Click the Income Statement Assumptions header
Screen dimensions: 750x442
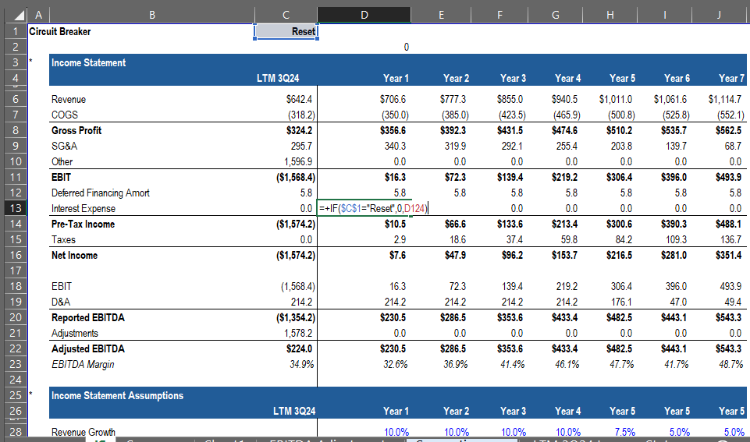pos(117,396)
